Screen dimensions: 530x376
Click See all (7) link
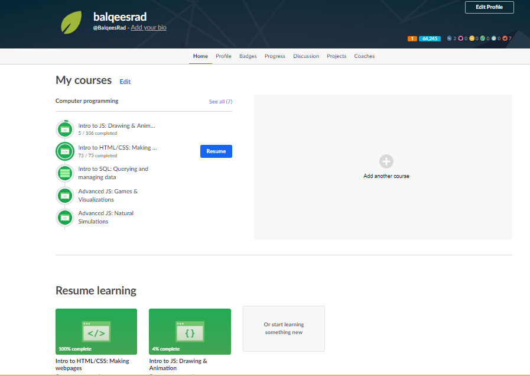pos(220,102)
